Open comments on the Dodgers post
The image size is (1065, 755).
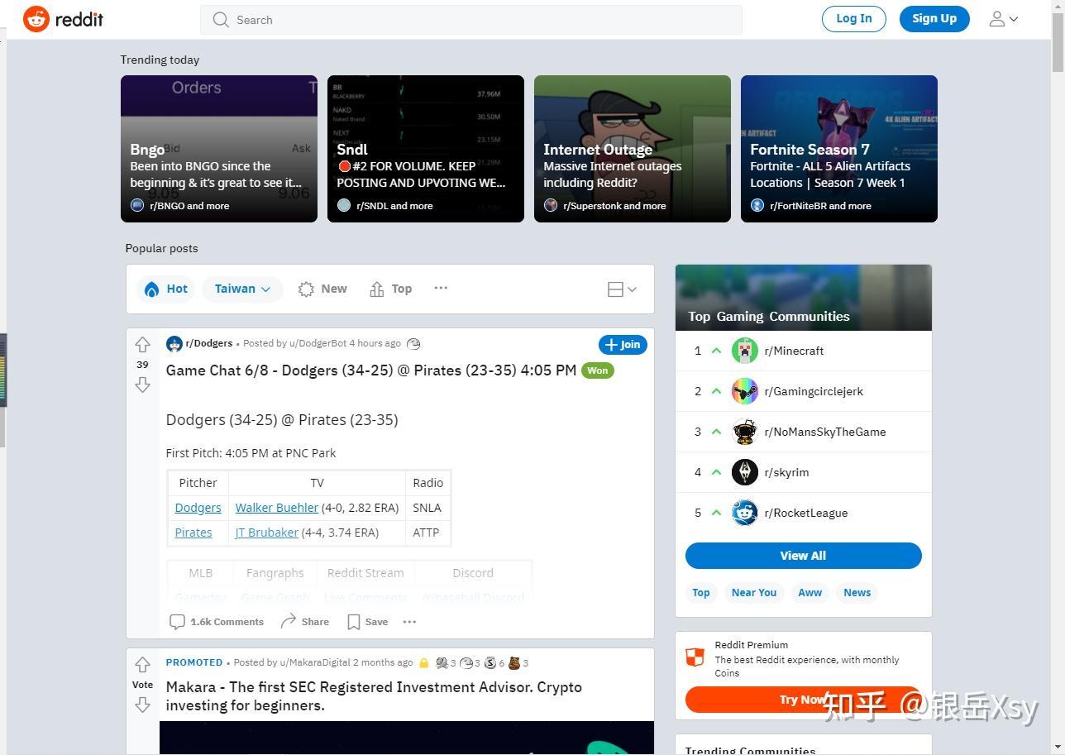[x=217, y=622]
